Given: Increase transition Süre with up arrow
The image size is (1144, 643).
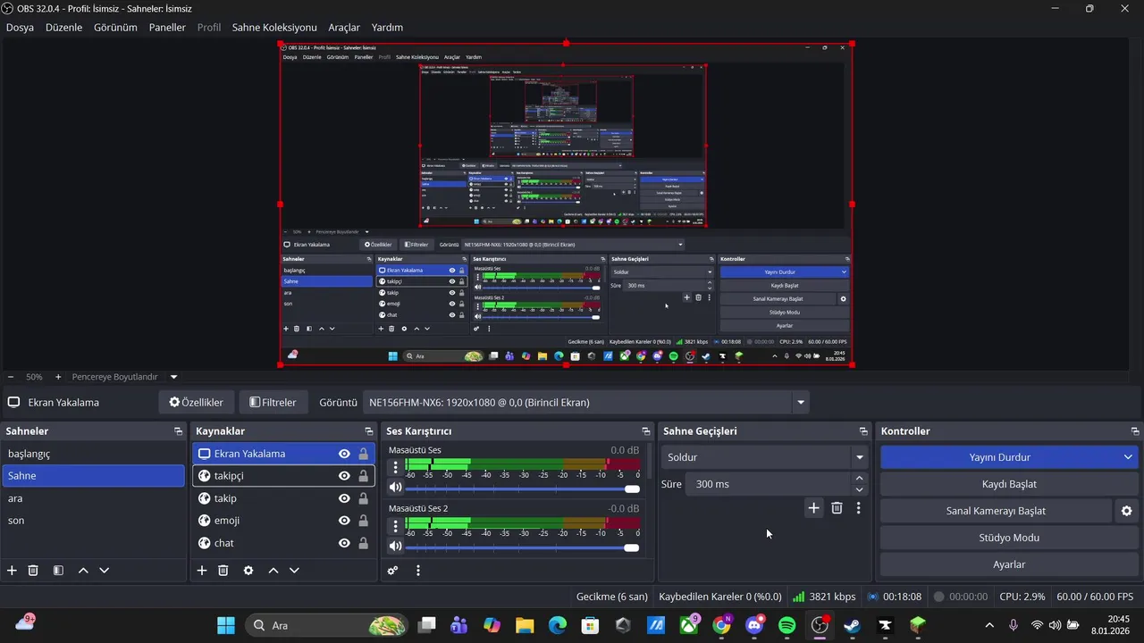Looking at the screenshot, I should click(859, 479).
